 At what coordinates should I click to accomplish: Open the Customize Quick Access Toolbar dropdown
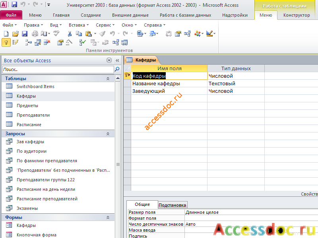click(x=48, y=4)
